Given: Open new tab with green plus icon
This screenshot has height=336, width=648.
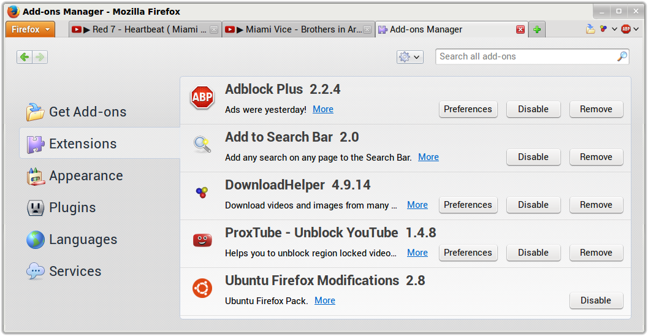Looking at the screenshot, I should coord(537,29).
